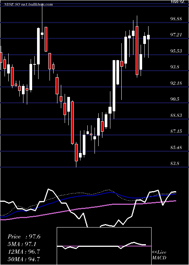This screenshot has width=189, height=265.
Task: Select the 92.18 price axis label
Action: coord(176,83)
